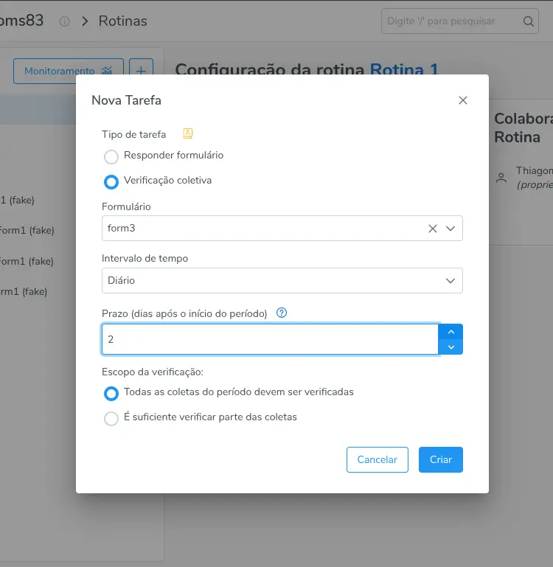Click the Cancelar button
Viewport: 553px width, 567px height.
pyautogui.click(x=378, y=459)
